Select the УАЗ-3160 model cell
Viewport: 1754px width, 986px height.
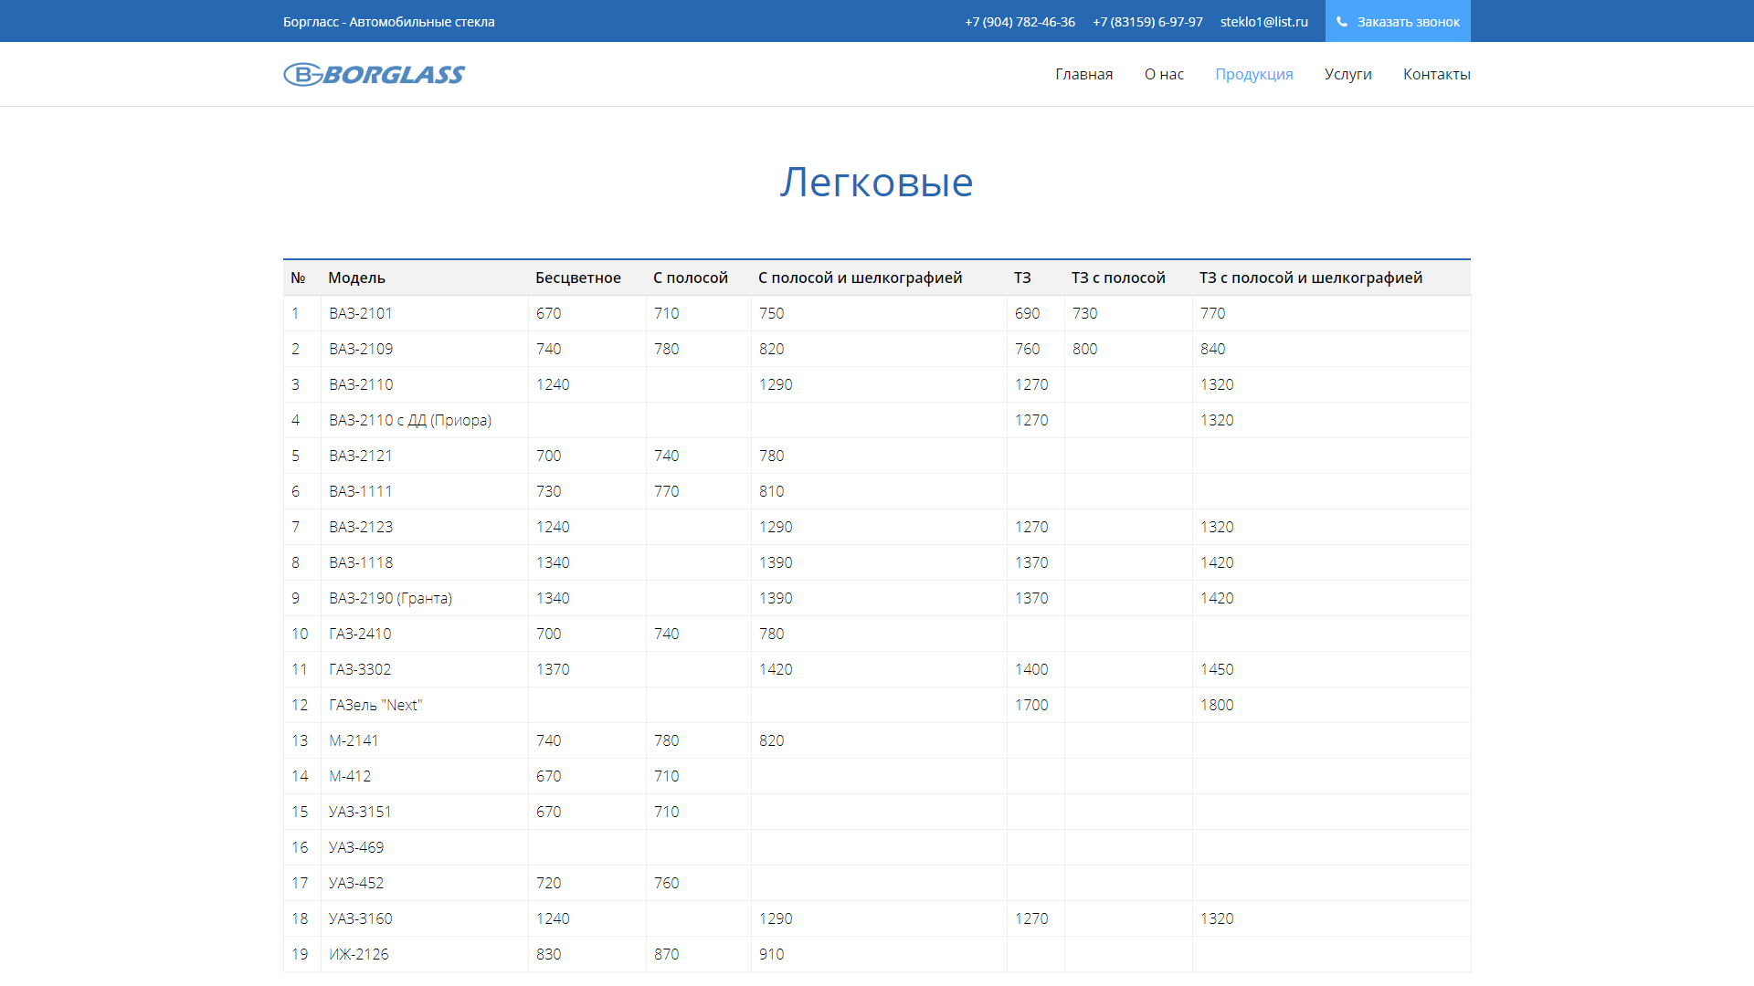click(425, 918)
